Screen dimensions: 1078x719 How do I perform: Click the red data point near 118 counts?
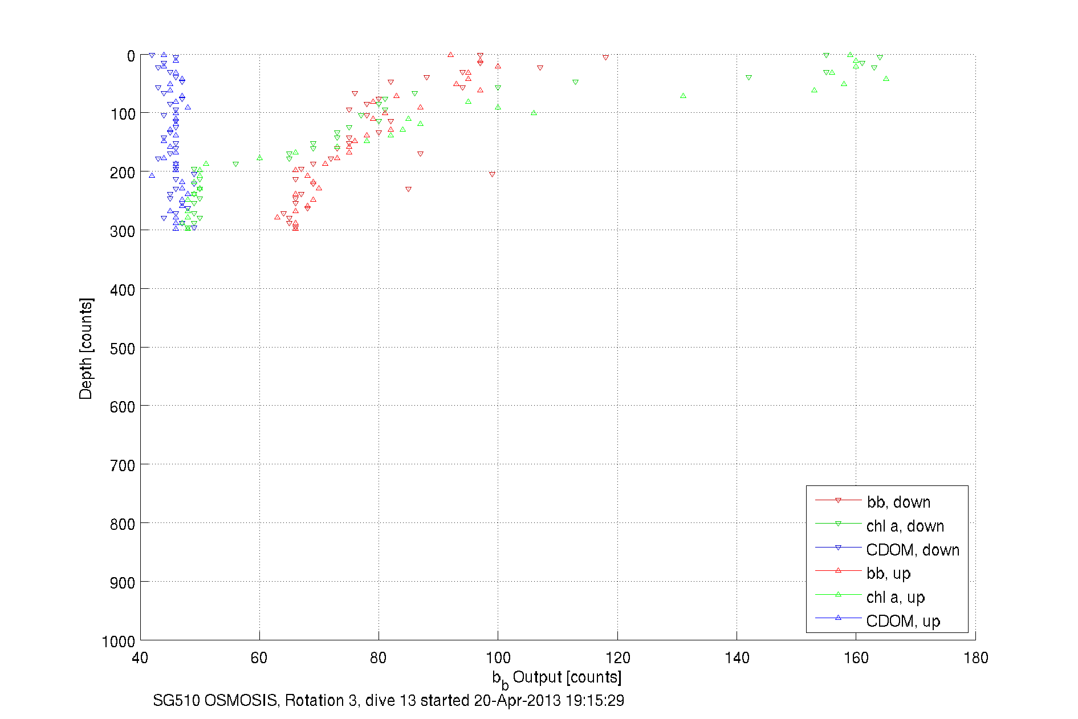tap(605, 58)
